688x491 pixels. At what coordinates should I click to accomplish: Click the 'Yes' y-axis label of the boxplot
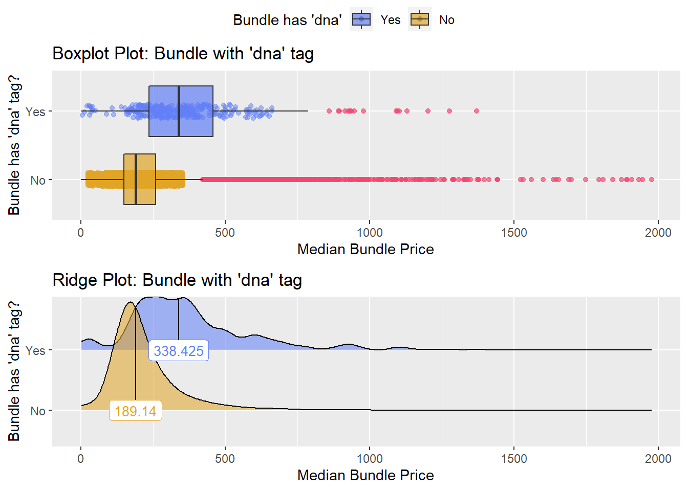(x=35, y=111)
